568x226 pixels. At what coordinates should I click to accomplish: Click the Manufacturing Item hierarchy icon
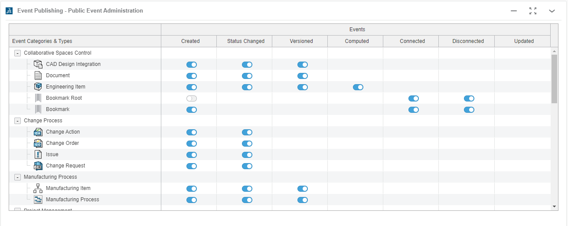click(x=38, y=188)
